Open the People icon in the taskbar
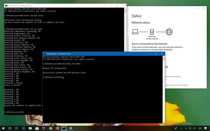 pyautogui.click(x=176, y=128)
